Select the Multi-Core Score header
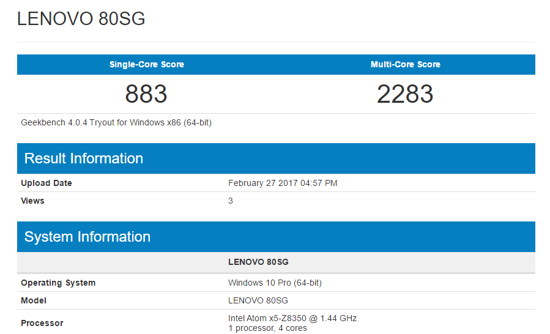 [x=405, y=64]
